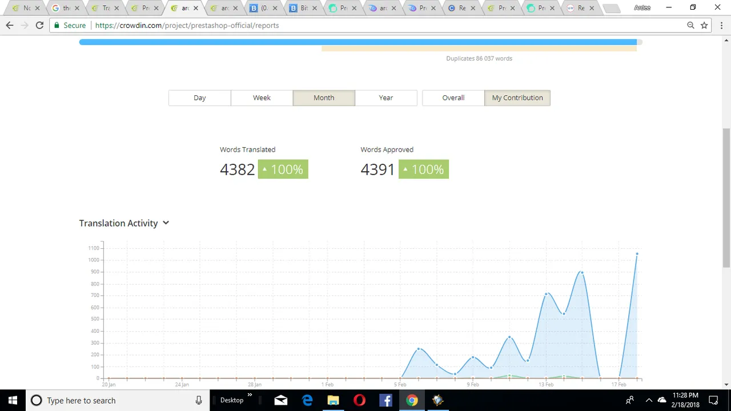Click the '1100' y-axis label
Screen dimensions: 731x411
coord(94,248)
